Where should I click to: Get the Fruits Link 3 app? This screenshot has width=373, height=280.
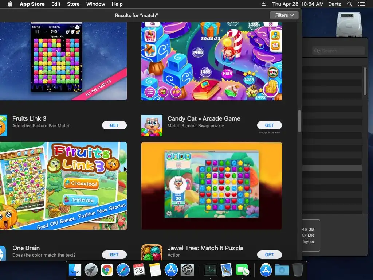click(114, 125)
